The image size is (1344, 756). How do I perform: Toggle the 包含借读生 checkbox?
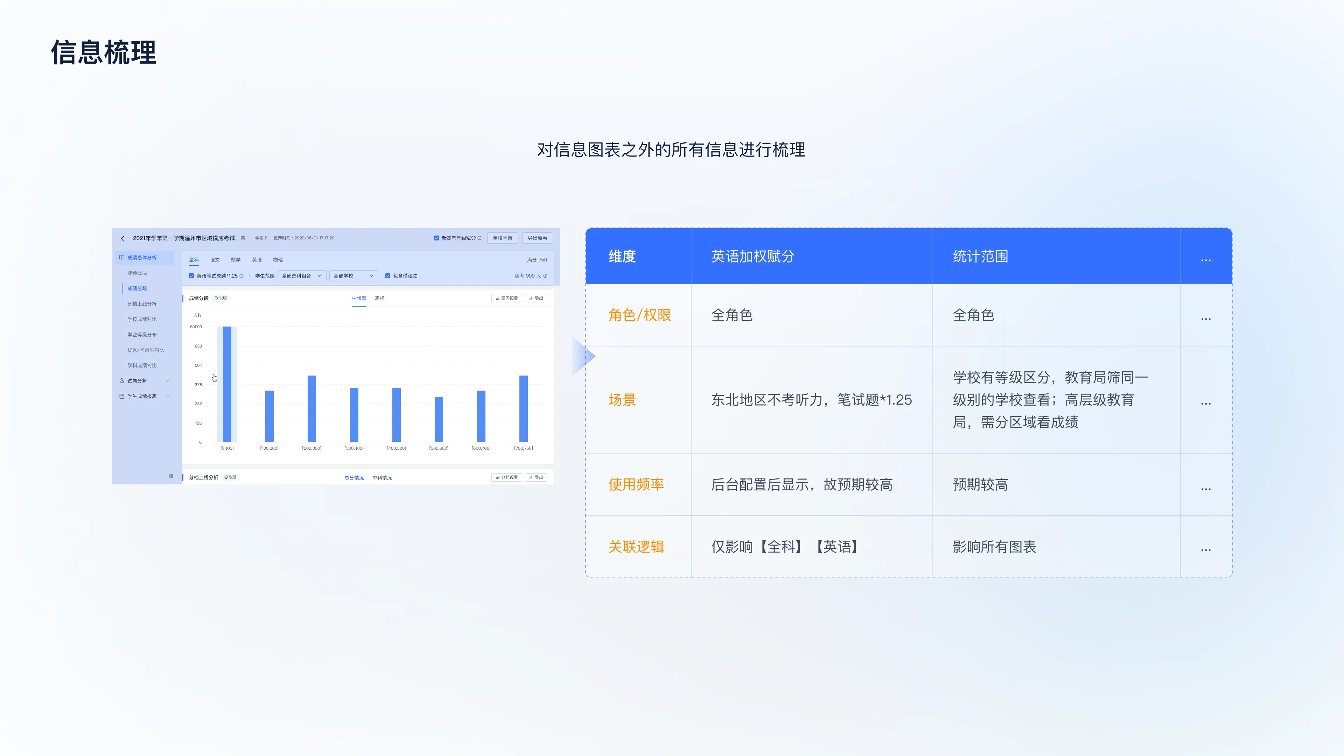(x=388, y=275)
